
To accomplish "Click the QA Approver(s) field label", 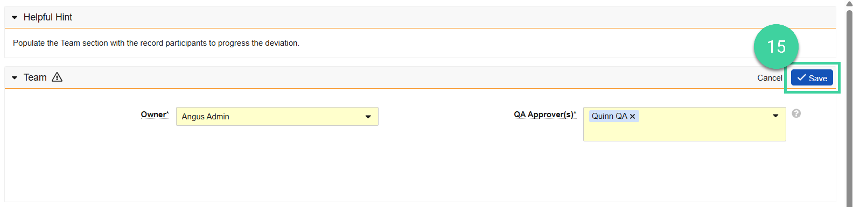I will (545, 115).
